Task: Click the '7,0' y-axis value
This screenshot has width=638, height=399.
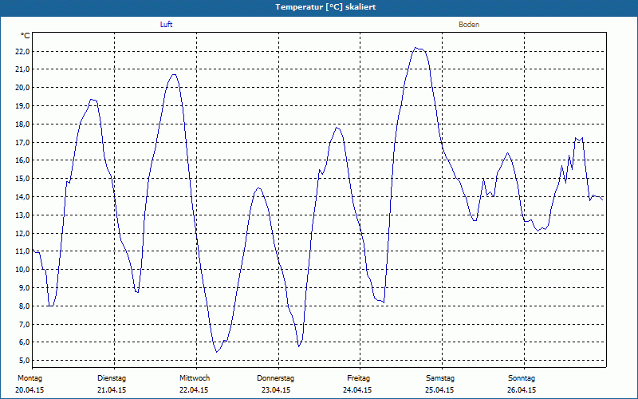Action: coord(24,324)
